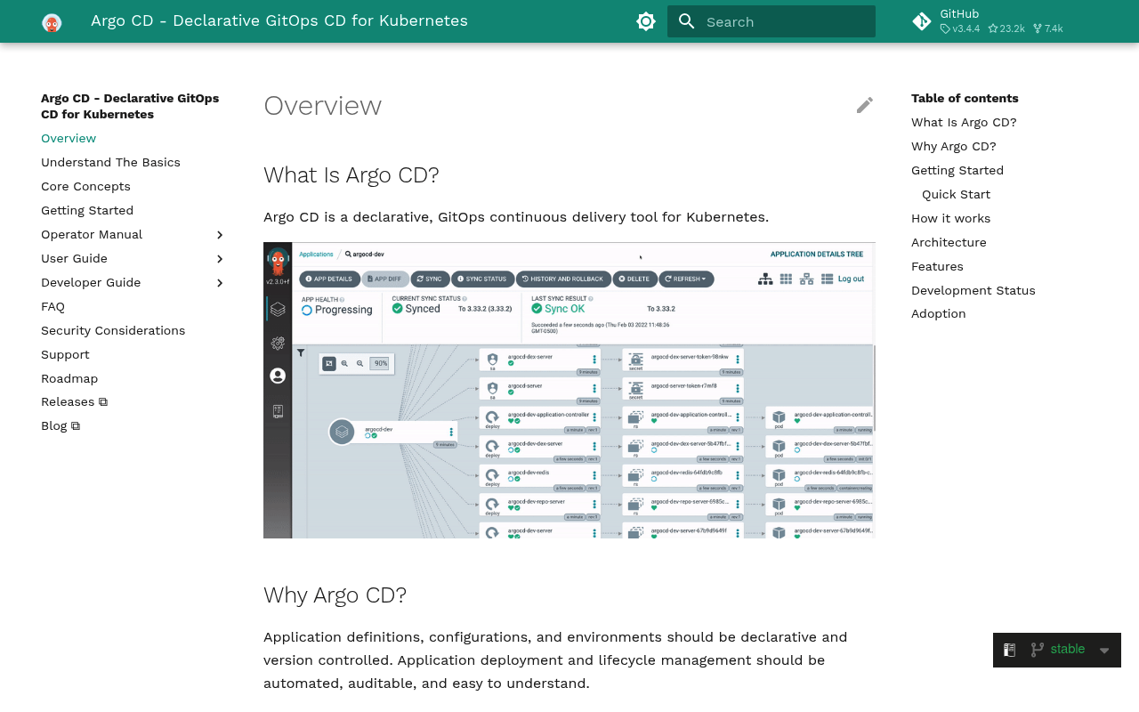Click the tree view icon in screenshot
This screenshot has width=1139, height=712.
click(x=765, y=279)
